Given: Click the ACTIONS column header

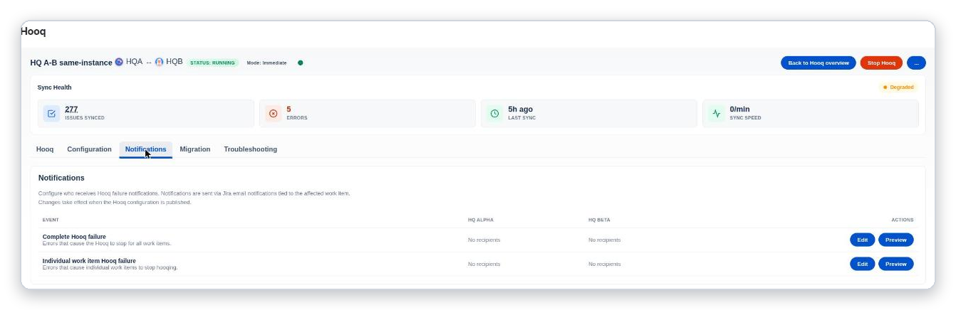Looking at the screenshot, I should (902, 220).
